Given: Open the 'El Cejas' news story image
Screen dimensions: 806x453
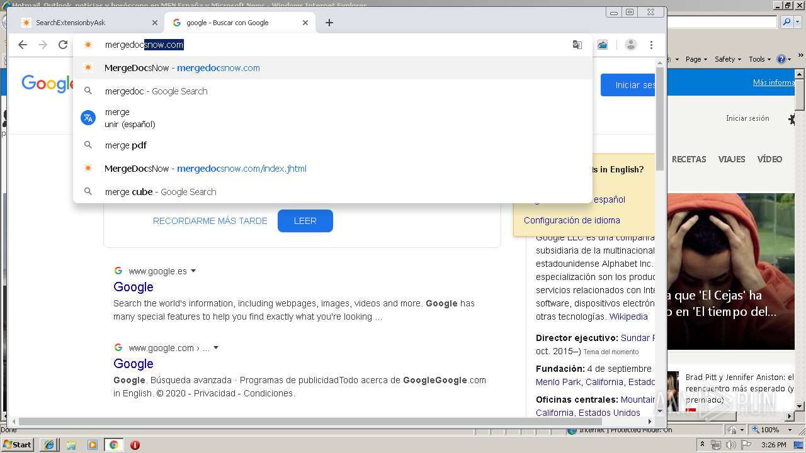Looking at the screenshot, I should pos(730,271).
